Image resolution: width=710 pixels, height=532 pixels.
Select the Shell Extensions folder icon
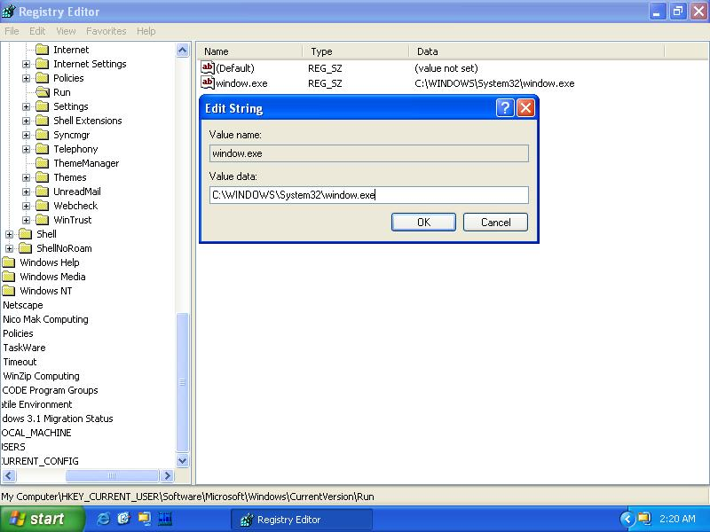[x=42, y=121]
